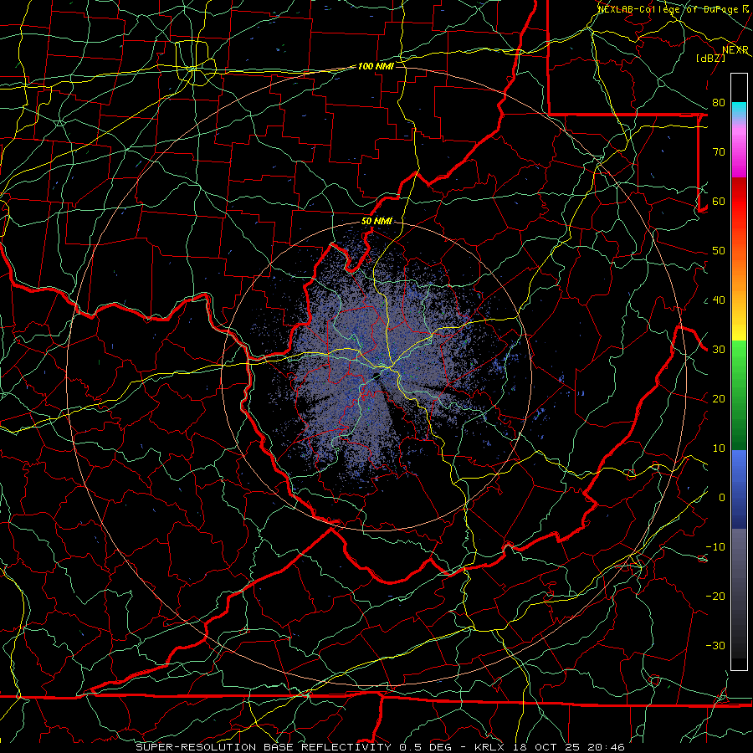Click the 0 value on the dBZ scale
This screenshot has height=753, width=753.
722,498
